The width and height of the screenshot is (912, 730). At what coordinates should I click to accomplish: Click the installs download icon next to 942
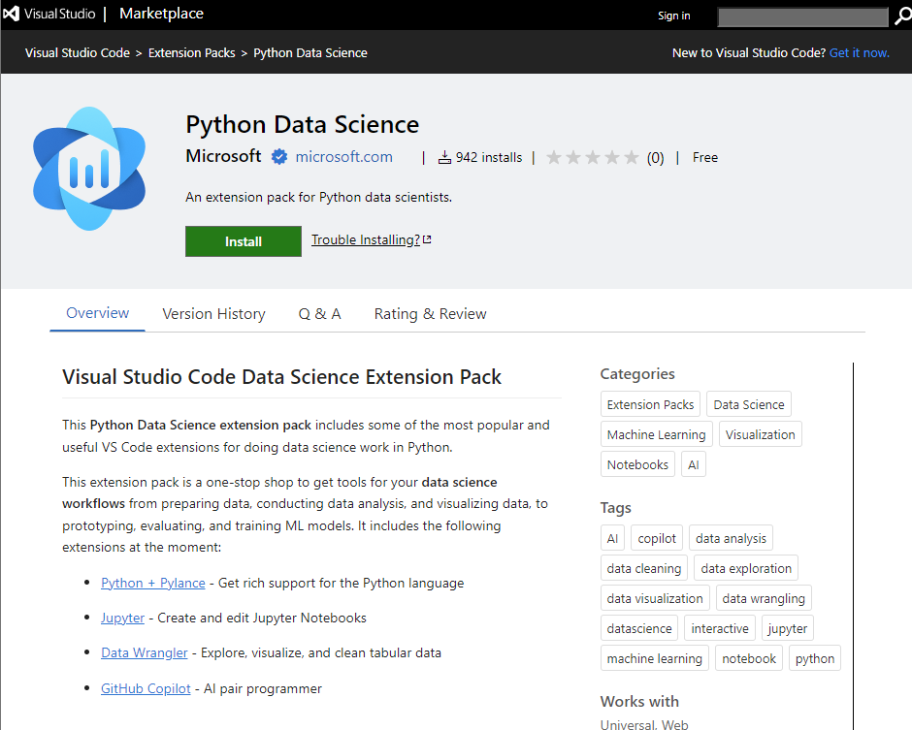coord(443,156)
